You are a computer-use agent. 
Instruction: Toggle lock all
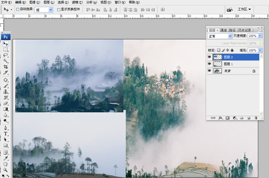pyautogui.click(x=232, y=50)
